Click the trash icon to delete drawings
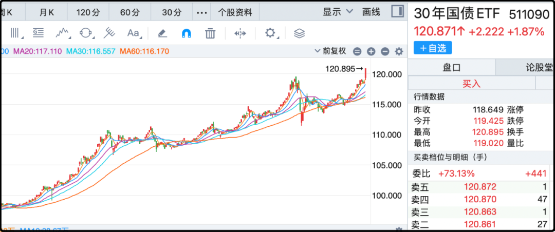This screenshot has height=232, width=555. point(210,33)
